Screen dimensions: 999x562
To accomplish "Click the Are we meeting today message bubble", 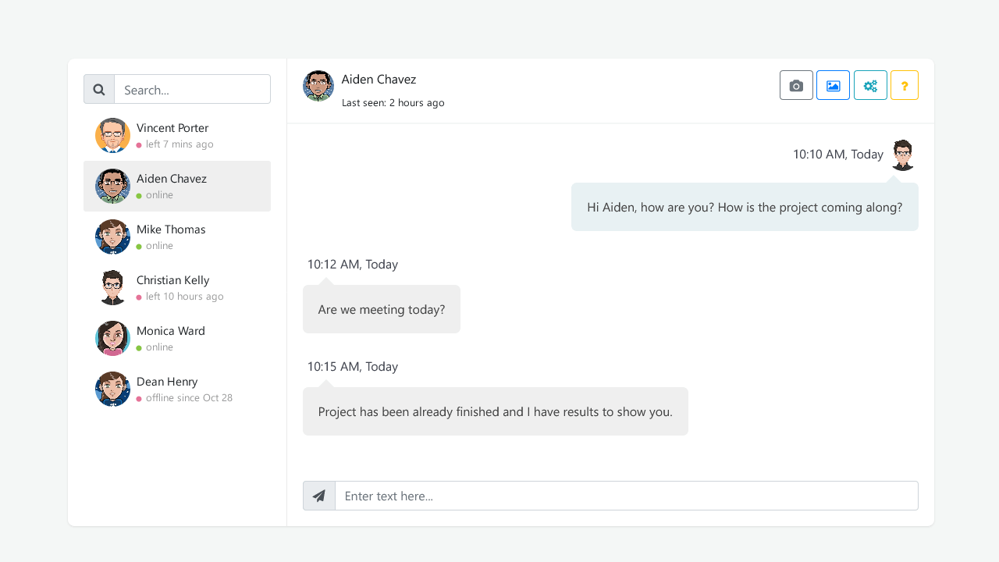I will pyautogui.click(x=381, y=309).
